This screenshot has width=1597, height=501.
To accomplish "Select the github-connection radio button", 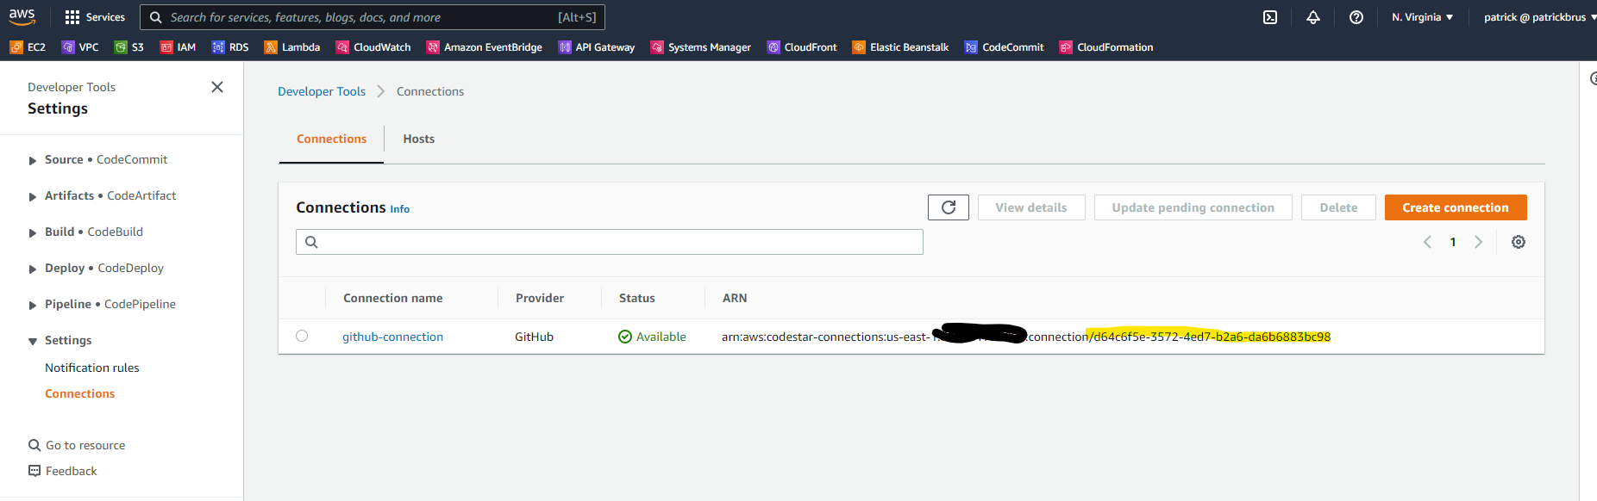I will (x=302, y=336).
